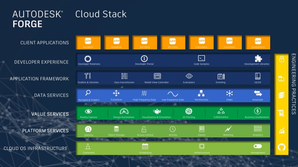Select the High Frequency Data wave icon

point(144,93)
